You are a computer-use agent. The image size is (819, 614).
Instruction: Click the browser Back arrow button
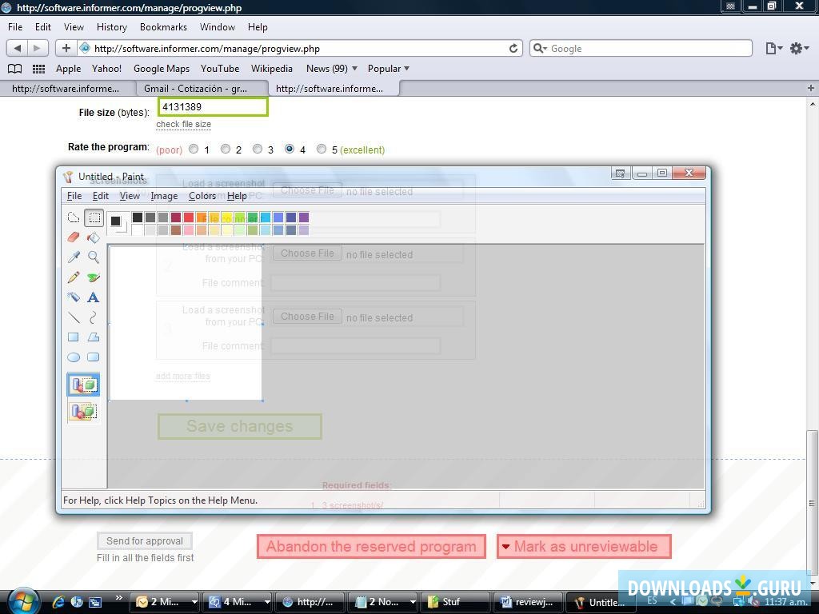pos(18,48)
